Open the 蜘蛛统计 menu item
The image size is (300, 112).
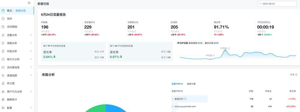tap(17, 100)
